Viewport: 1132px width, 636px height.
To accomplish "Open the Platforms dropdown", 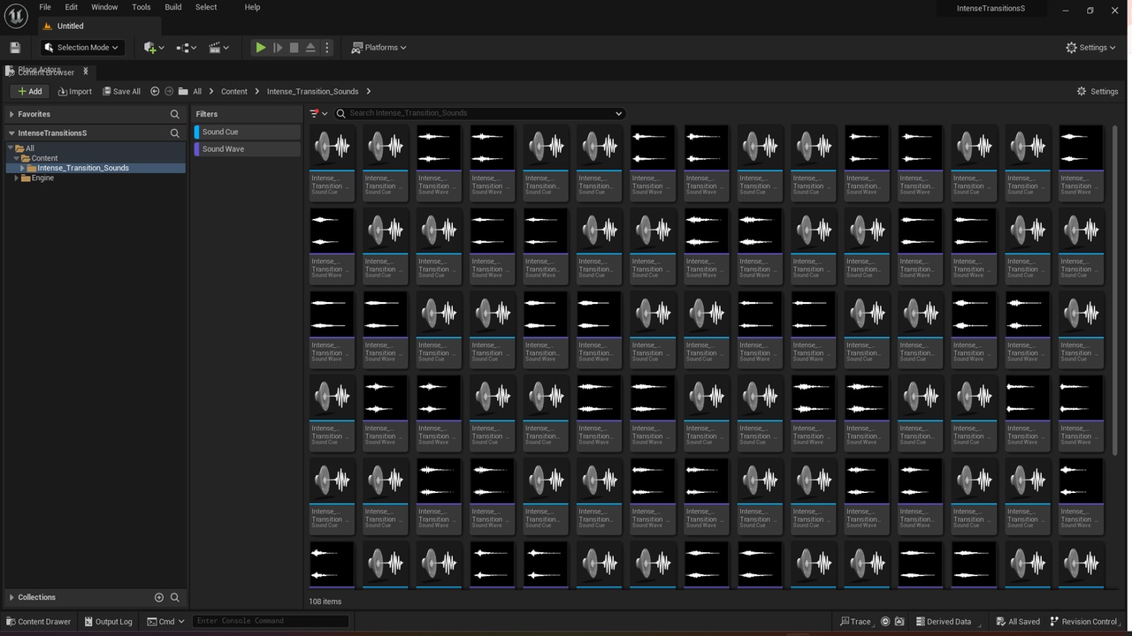I will click(x=379, y=48).
